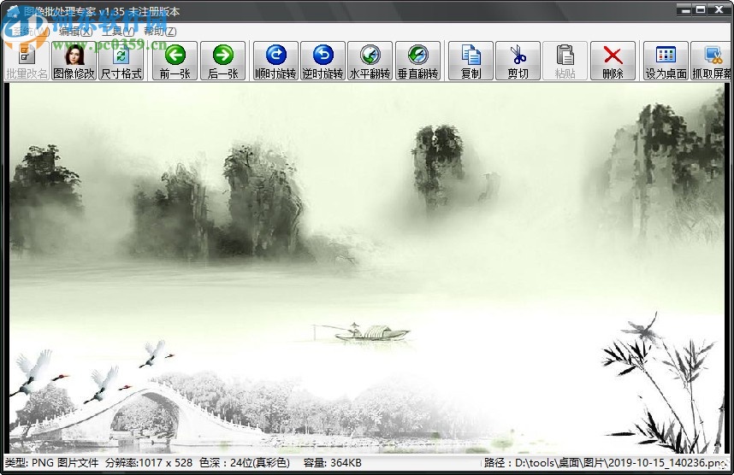This screenshot has height=475, width=734.
Task: Click the 尺寸格式 size and format button
Action: pyautogui.click(x=121, y=61)
